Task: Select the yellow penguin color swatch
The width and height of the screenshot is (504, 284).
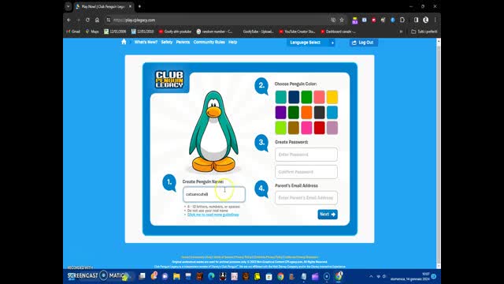Action: [x=332, y=97]
